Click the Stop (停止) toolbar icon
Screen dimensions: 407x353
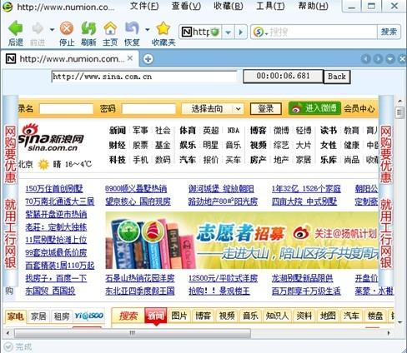point(67,28)
